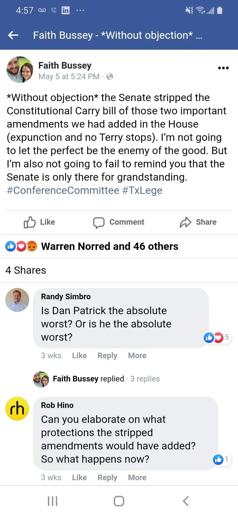View the 4 Shares list
The image size is (238, 517).
26,270
